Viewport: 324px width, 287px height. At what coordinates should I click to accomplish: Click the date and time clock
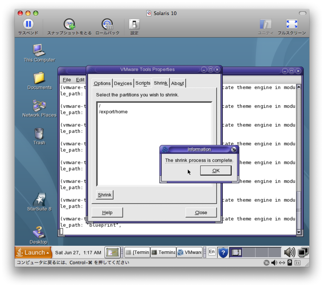78,253
